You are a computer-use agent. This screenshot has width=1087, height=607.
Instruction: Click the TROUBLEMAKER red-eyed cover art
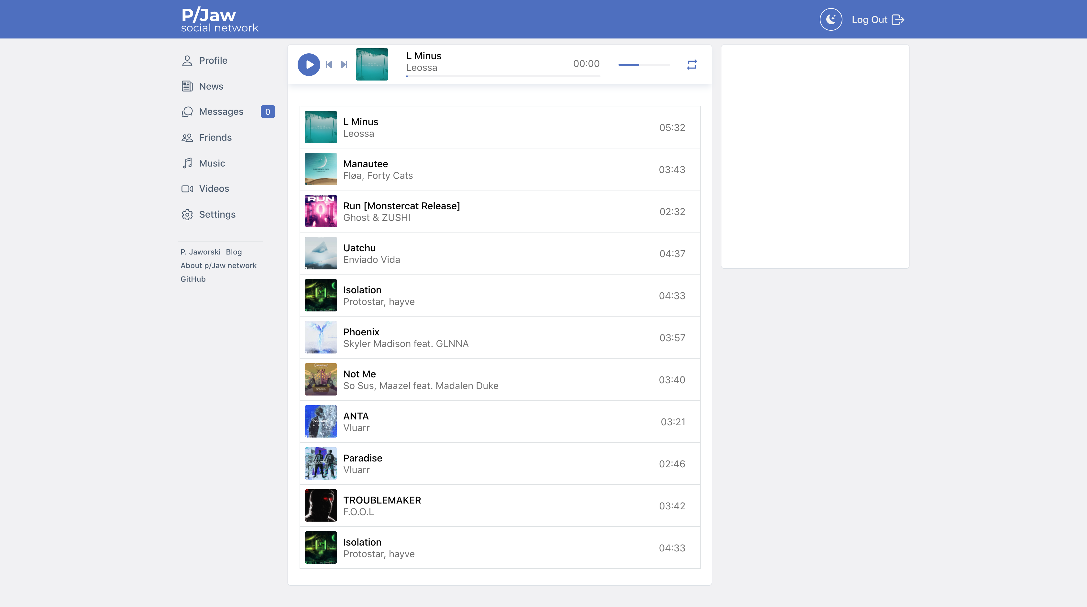(x=321, y=505)
